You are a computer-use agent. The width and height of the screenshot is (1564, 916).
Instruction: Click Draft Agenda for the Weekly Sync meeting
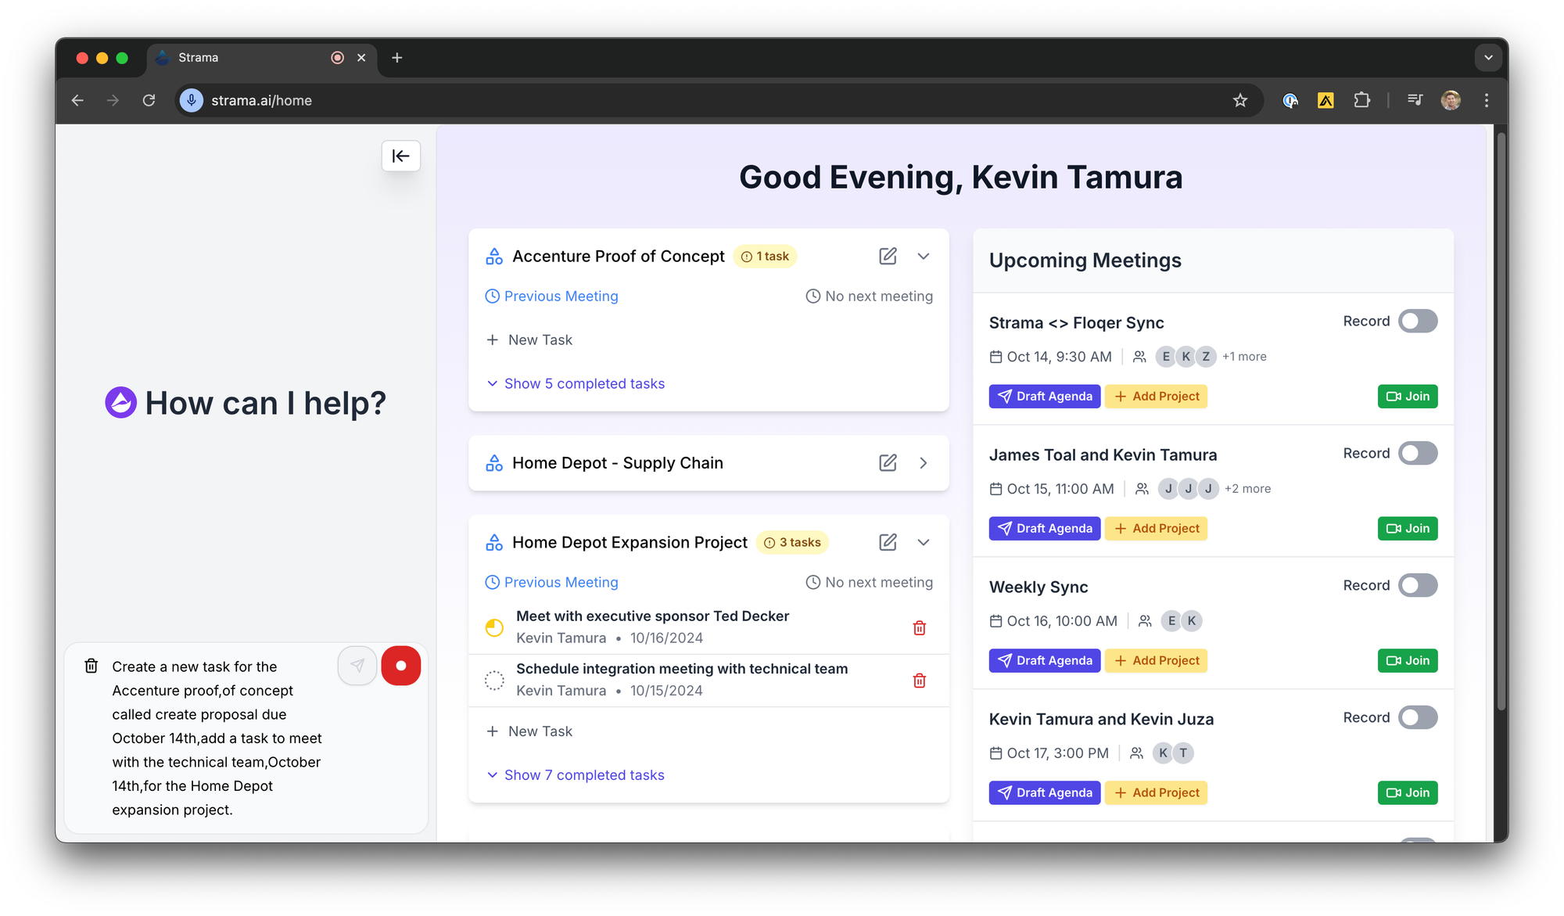tap(1044, 660)
